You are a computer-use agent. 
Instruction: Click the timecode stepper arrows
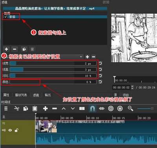coord(133,87)
